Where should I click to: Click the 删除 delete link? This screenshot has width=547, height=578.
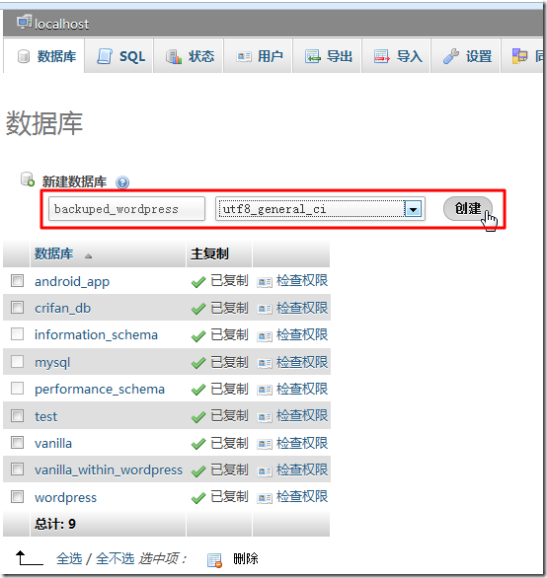[246, 559]
